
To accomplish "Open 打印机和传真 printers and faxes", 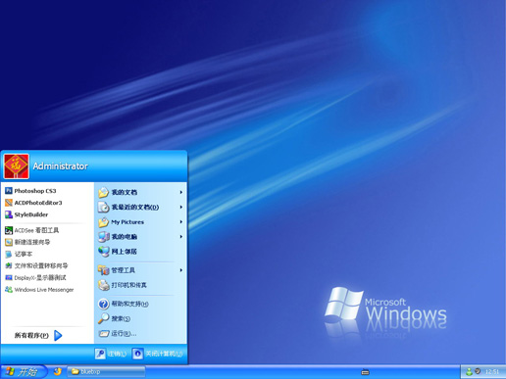I will [x=123, y=285].
